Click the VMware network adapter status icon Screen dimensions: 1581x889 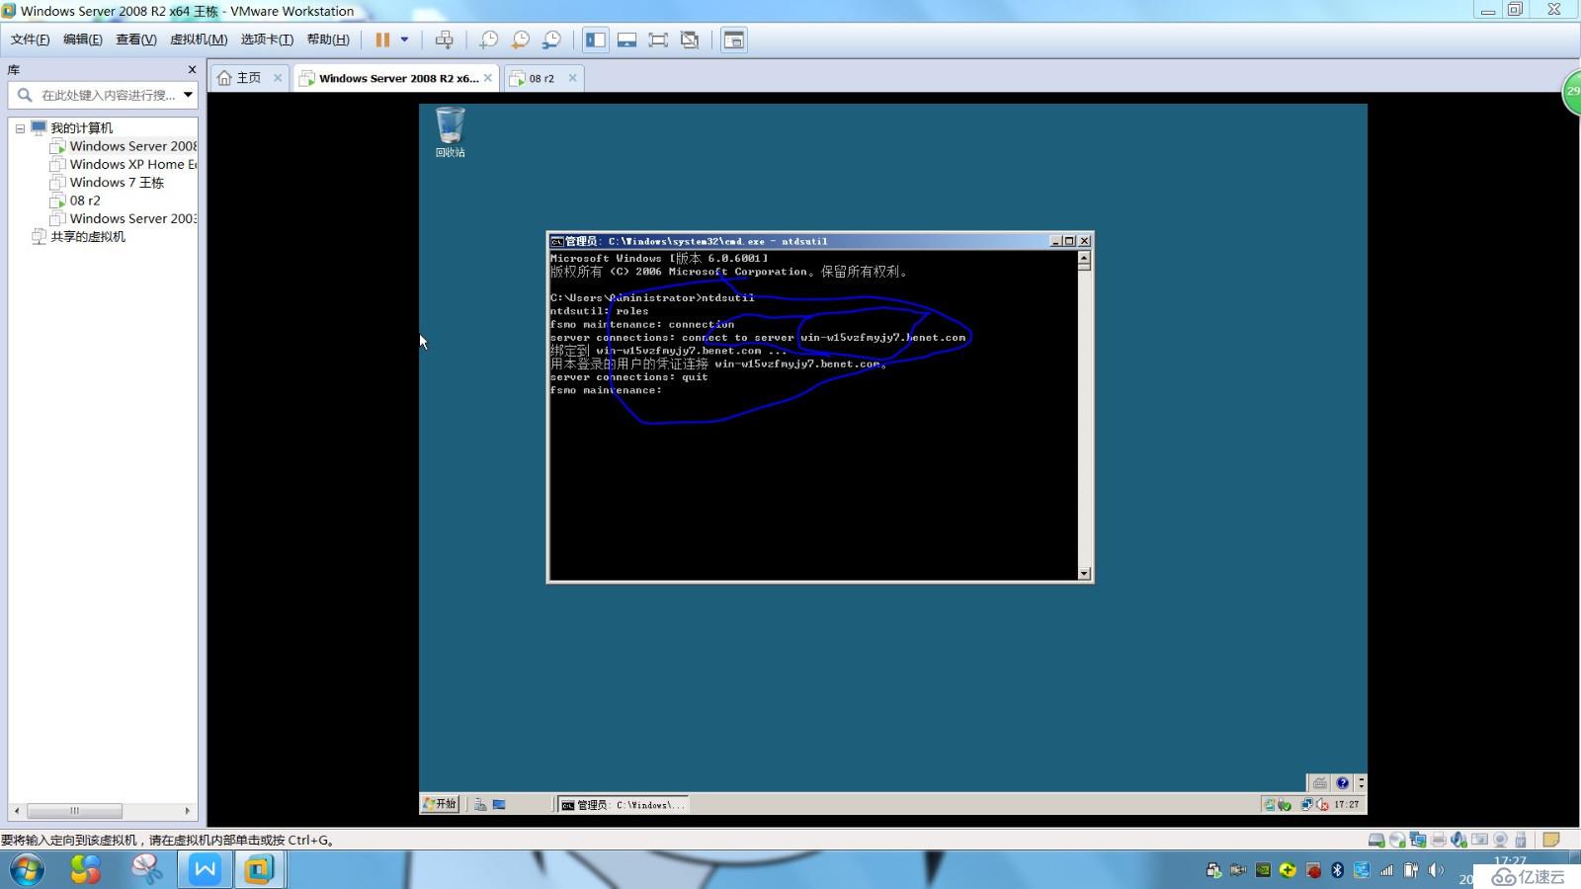coord(1418,840)
